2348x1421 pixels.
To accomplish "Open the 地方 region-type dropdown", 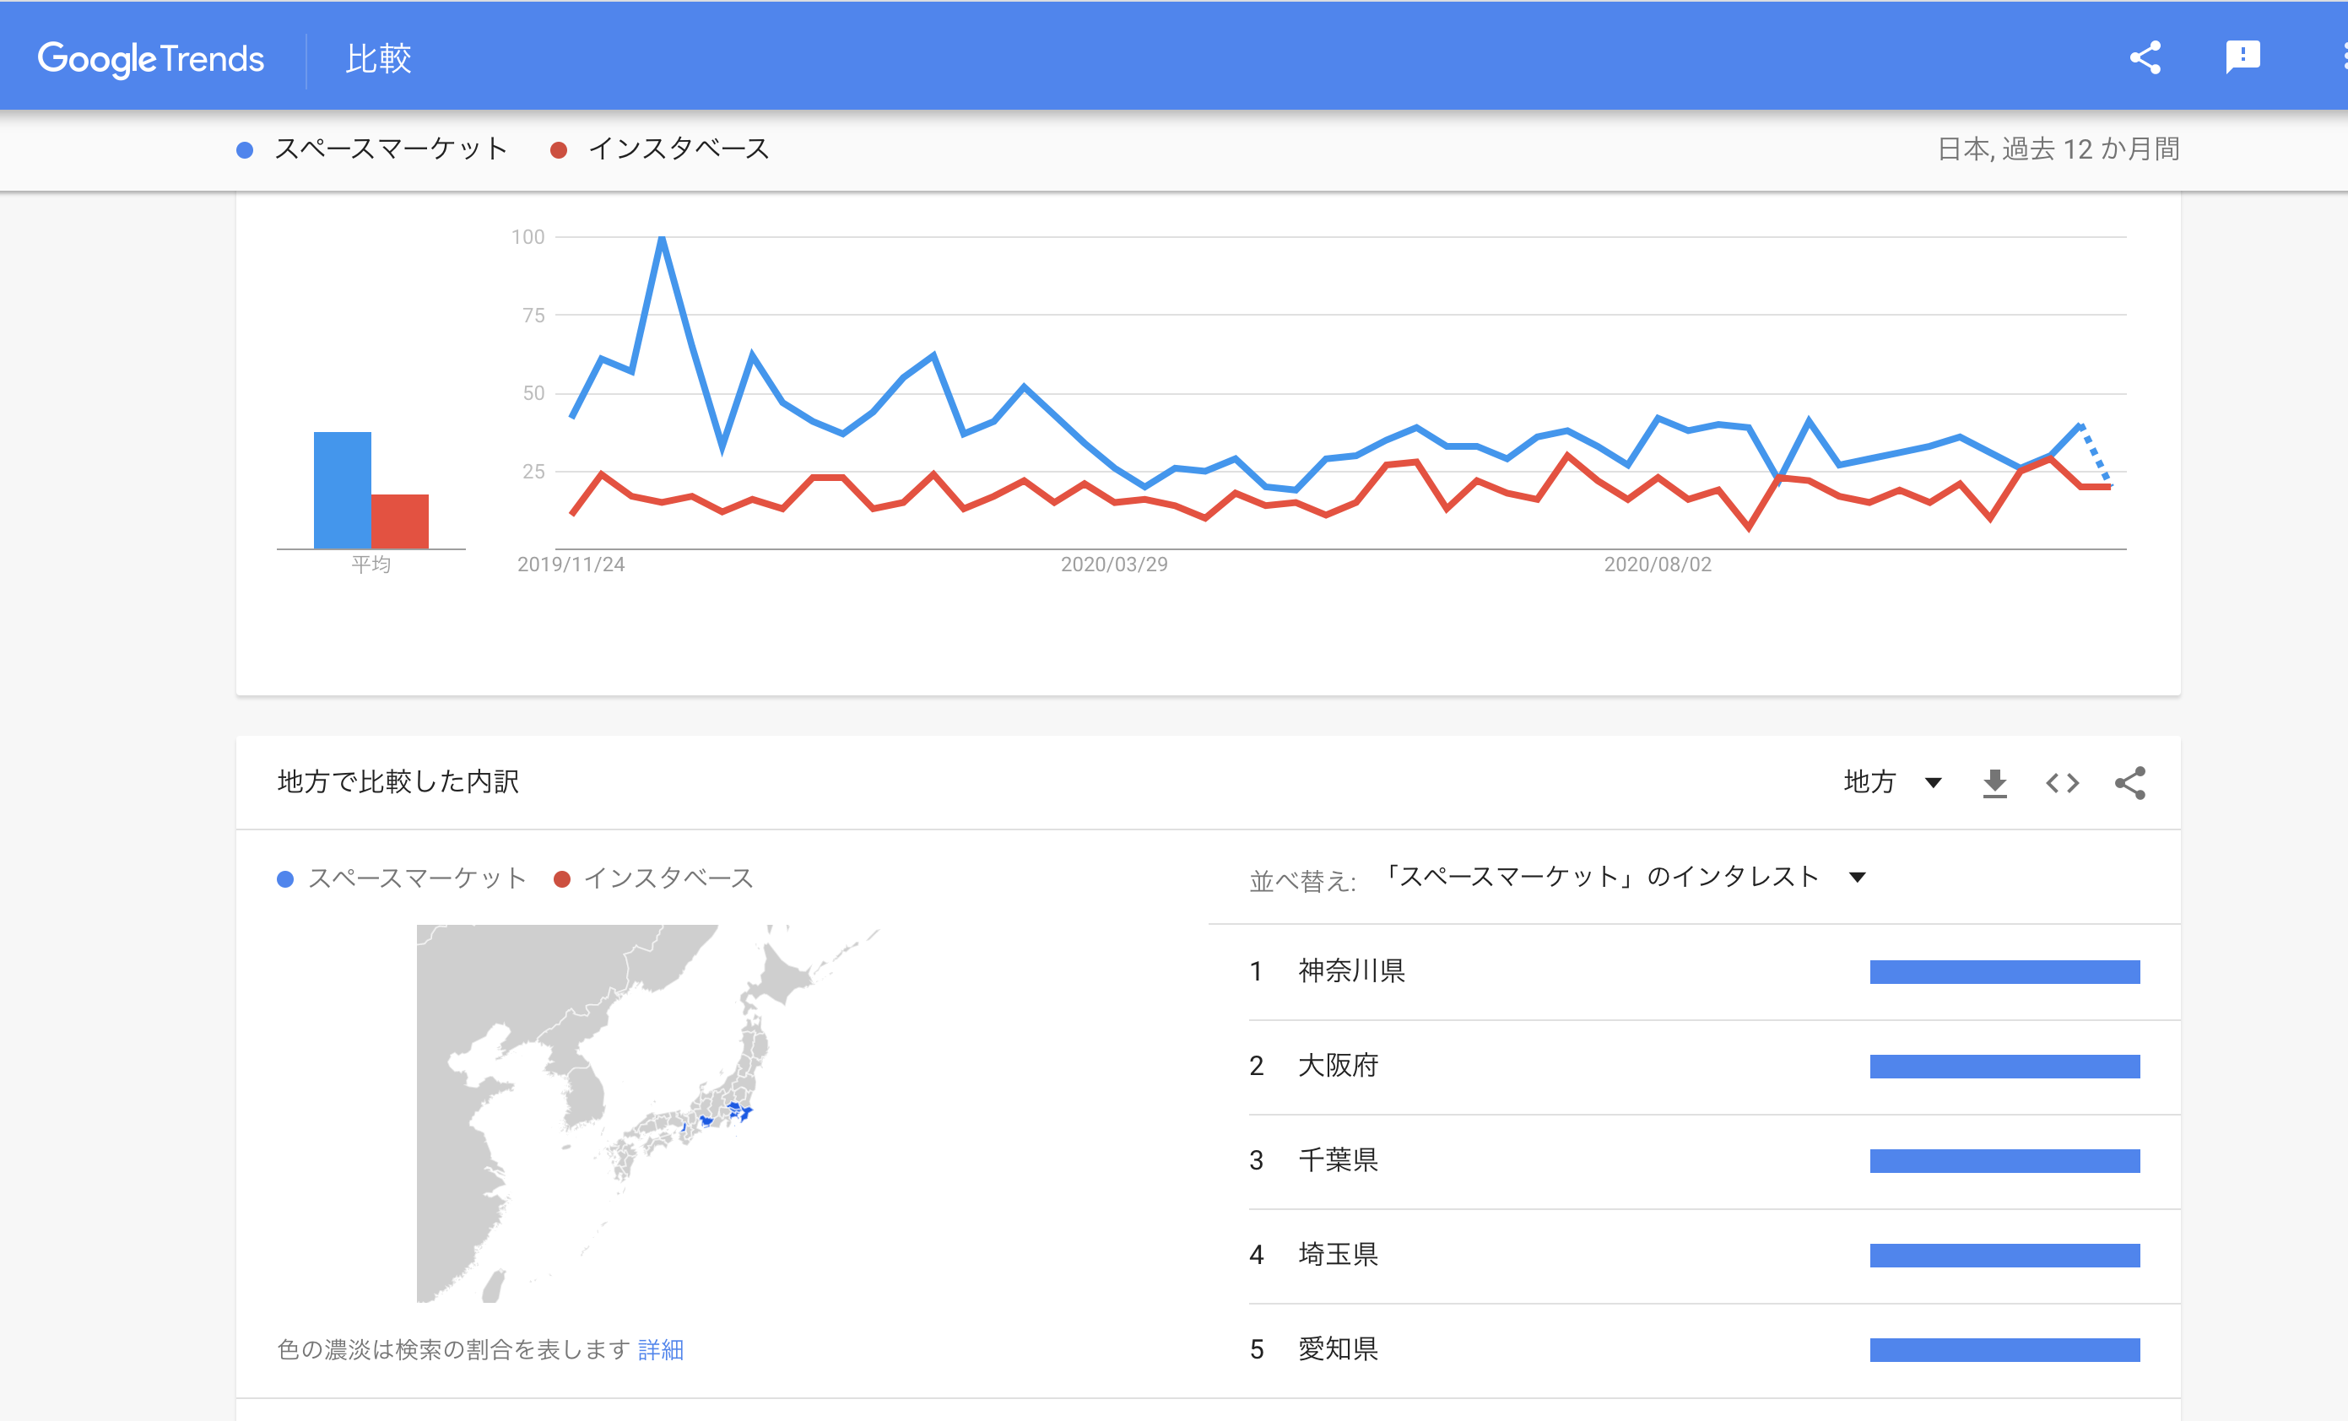I will [1891, 783].
